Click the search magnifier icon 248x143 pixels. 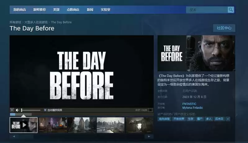[x=230, y=10]
